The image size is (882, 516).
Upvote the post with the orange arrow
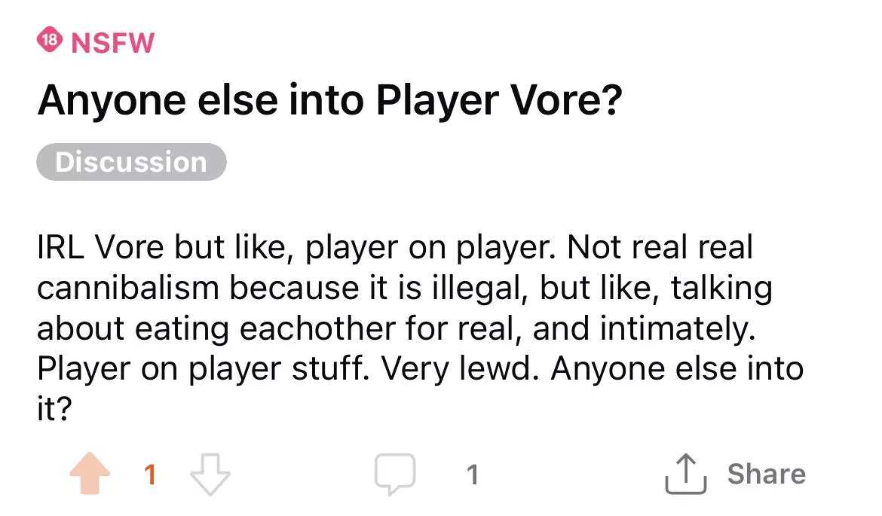coord(90,475)
